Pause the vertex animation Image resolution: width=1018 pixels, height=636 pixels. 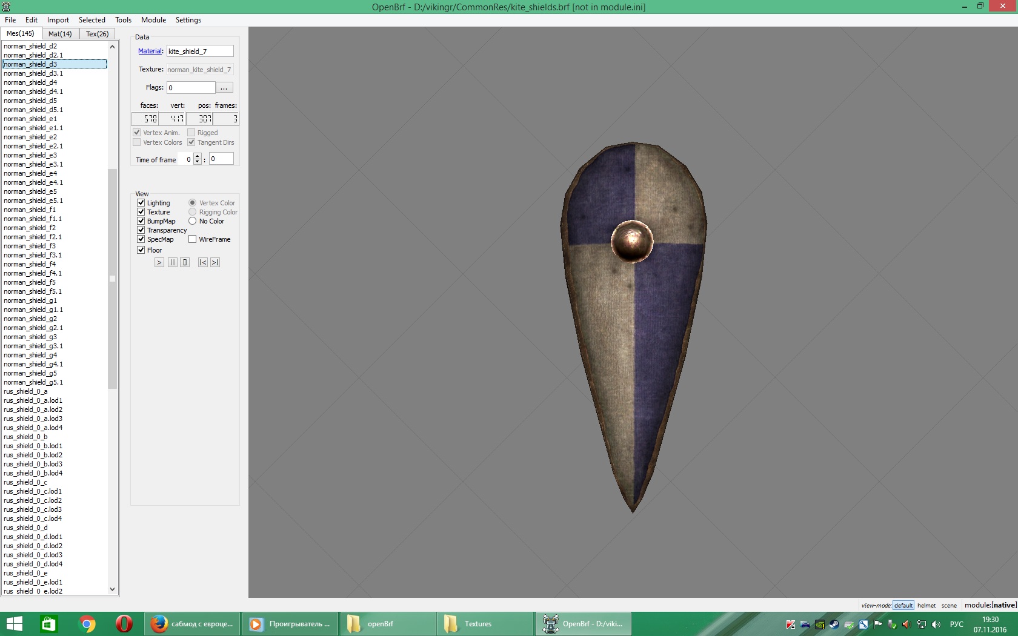point(173,262)
